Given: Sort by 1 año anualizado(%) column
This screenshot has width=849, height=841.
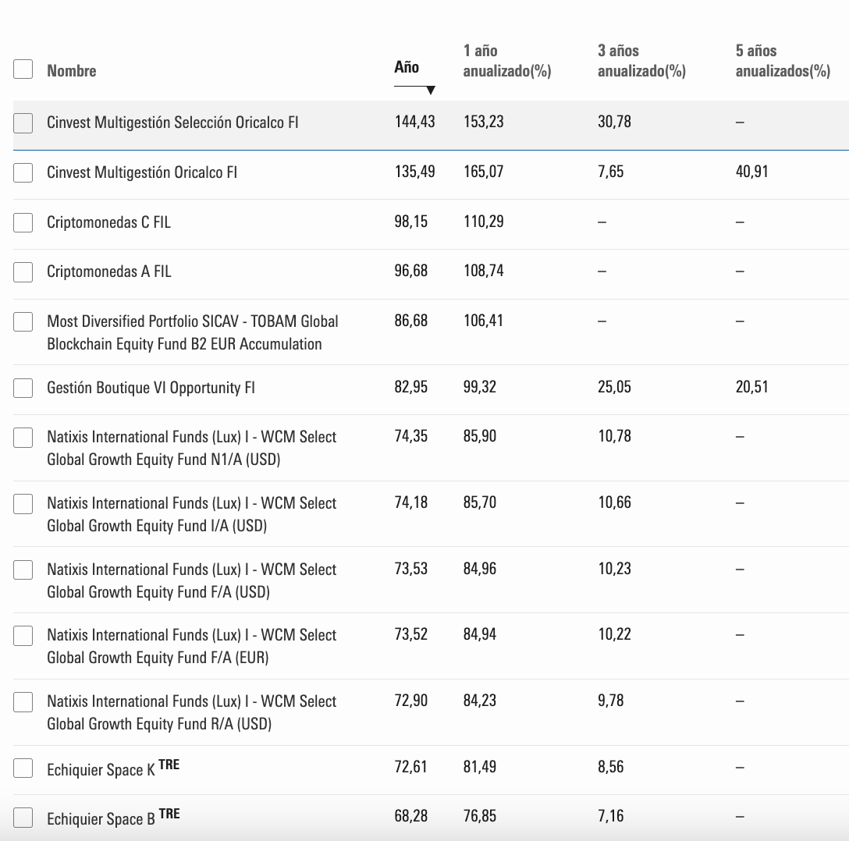Looking at the screenshot, I should click(x=506, y=61).
